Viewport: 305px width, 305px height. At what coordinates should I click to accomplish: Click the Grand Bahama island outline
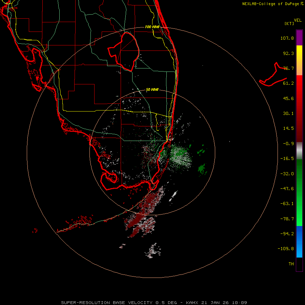[x=273, y=75]
